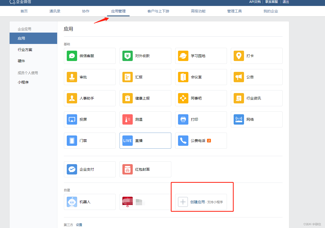Click the 退出 logout link

point(286,2)
